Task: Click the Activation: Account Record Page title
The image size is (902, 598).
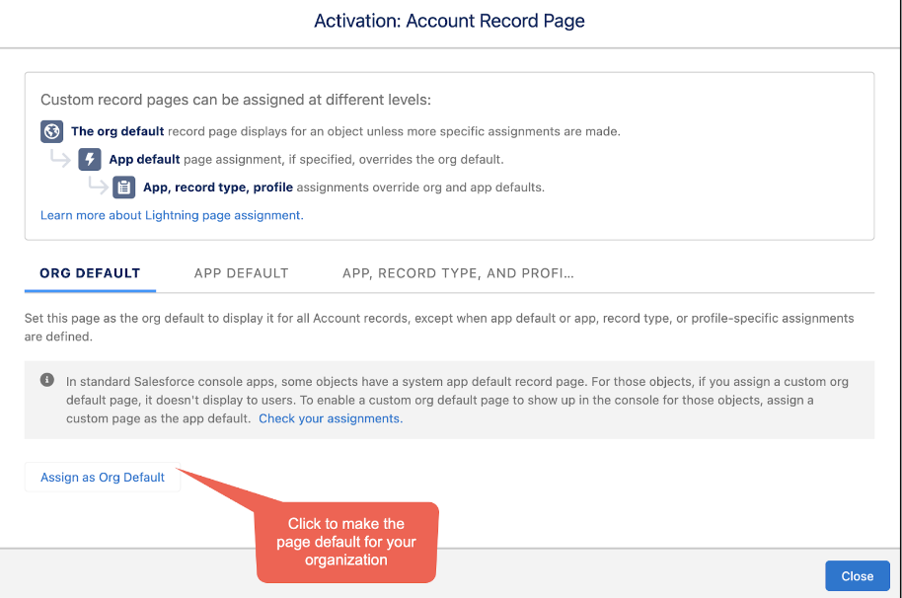Action: pyautogui.click(x=449, y=21)
